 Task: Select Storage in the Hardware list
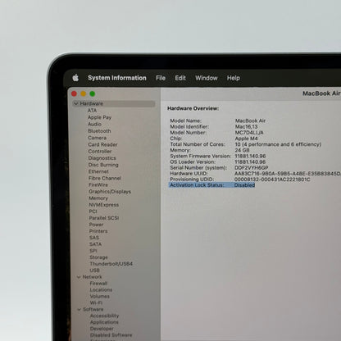98,257
